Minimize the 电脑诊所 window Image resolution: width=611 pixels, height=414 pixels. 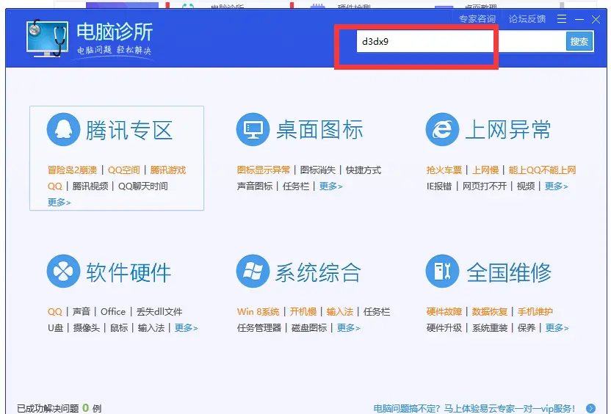tap(579, 19)
